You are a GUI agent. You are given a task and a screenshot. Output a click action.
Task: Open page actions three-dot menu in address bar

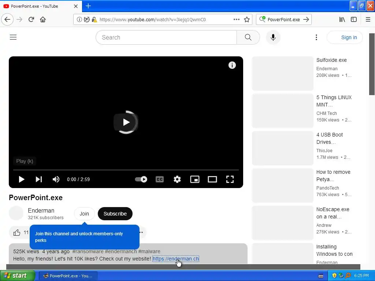(x=237, y=19)
